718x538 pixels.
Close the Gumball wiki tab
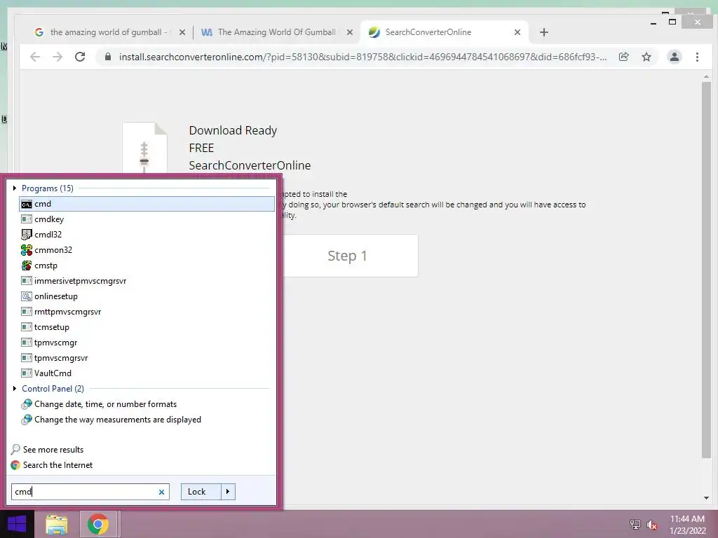click(350, 32)
